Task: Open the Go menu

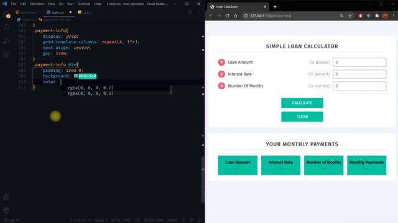Action: 61,4
